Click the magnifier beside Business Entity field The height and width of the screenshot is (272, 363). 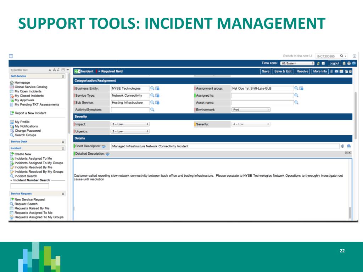(152, 88)
